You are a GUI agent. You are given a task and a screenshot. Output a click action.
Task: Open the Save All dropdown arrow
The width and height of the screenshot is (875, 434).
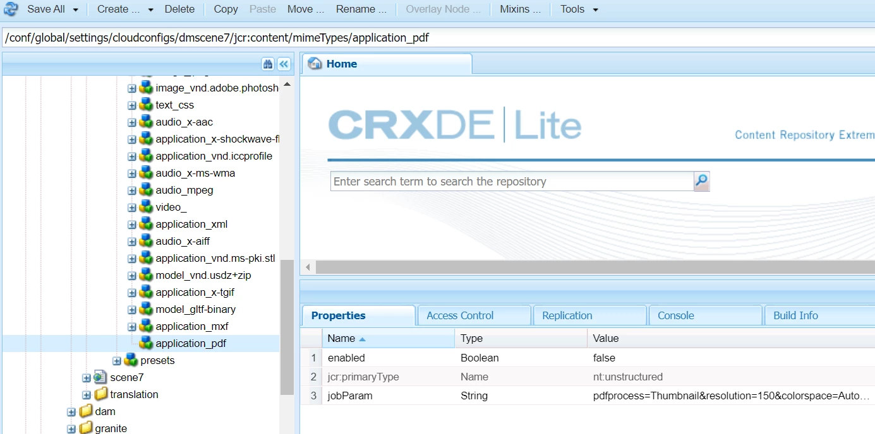pos(76,9)
